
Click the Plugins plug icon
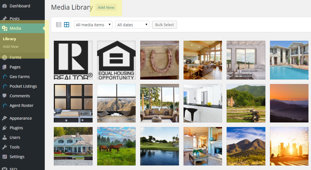(x=4, y=128)
